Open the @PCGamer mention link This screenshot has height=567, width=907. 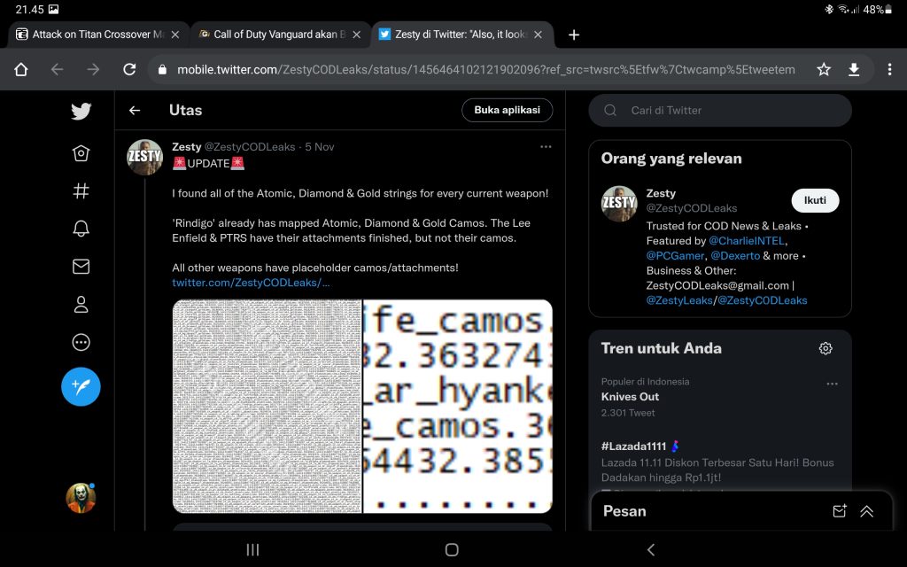[x=675, y=256]
